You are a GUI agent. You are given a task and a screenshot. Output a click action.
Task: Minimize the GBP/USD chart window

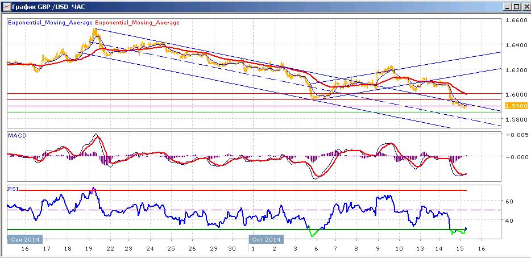(x=507, y=6)
